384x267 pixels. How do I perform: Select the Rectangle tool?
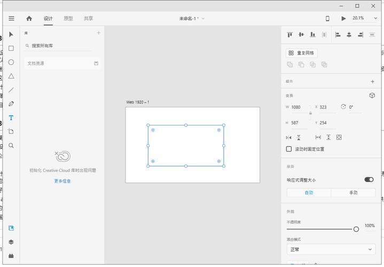click(11, 48)
